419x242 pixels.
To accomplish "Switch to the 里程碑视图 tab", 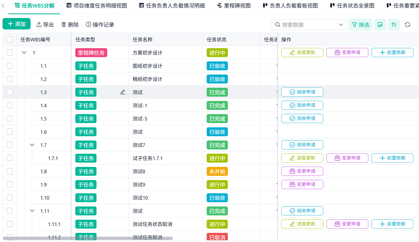I will point(234,6).
